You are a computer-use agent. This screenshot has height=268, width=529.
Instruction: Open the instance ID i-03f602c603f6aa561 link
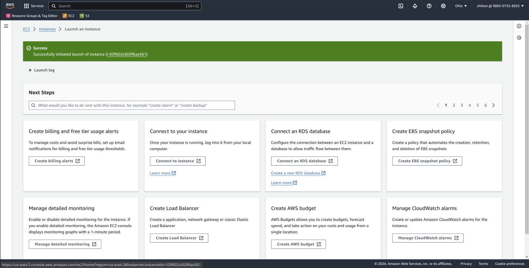click(x=127, y=55)
